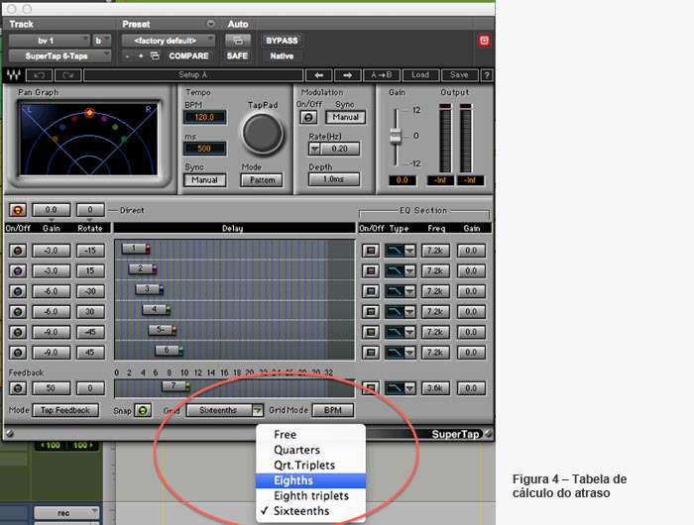Select feedback tap 7 marker

click(176, 386)
